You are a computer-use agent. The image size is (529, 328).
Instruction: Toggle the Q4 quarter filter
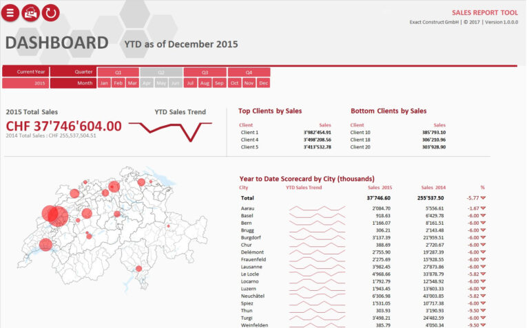click(249, 72)
